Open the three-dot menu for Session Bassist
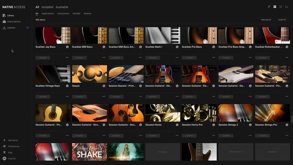This screenshot has height=165, width=293. 141,97
